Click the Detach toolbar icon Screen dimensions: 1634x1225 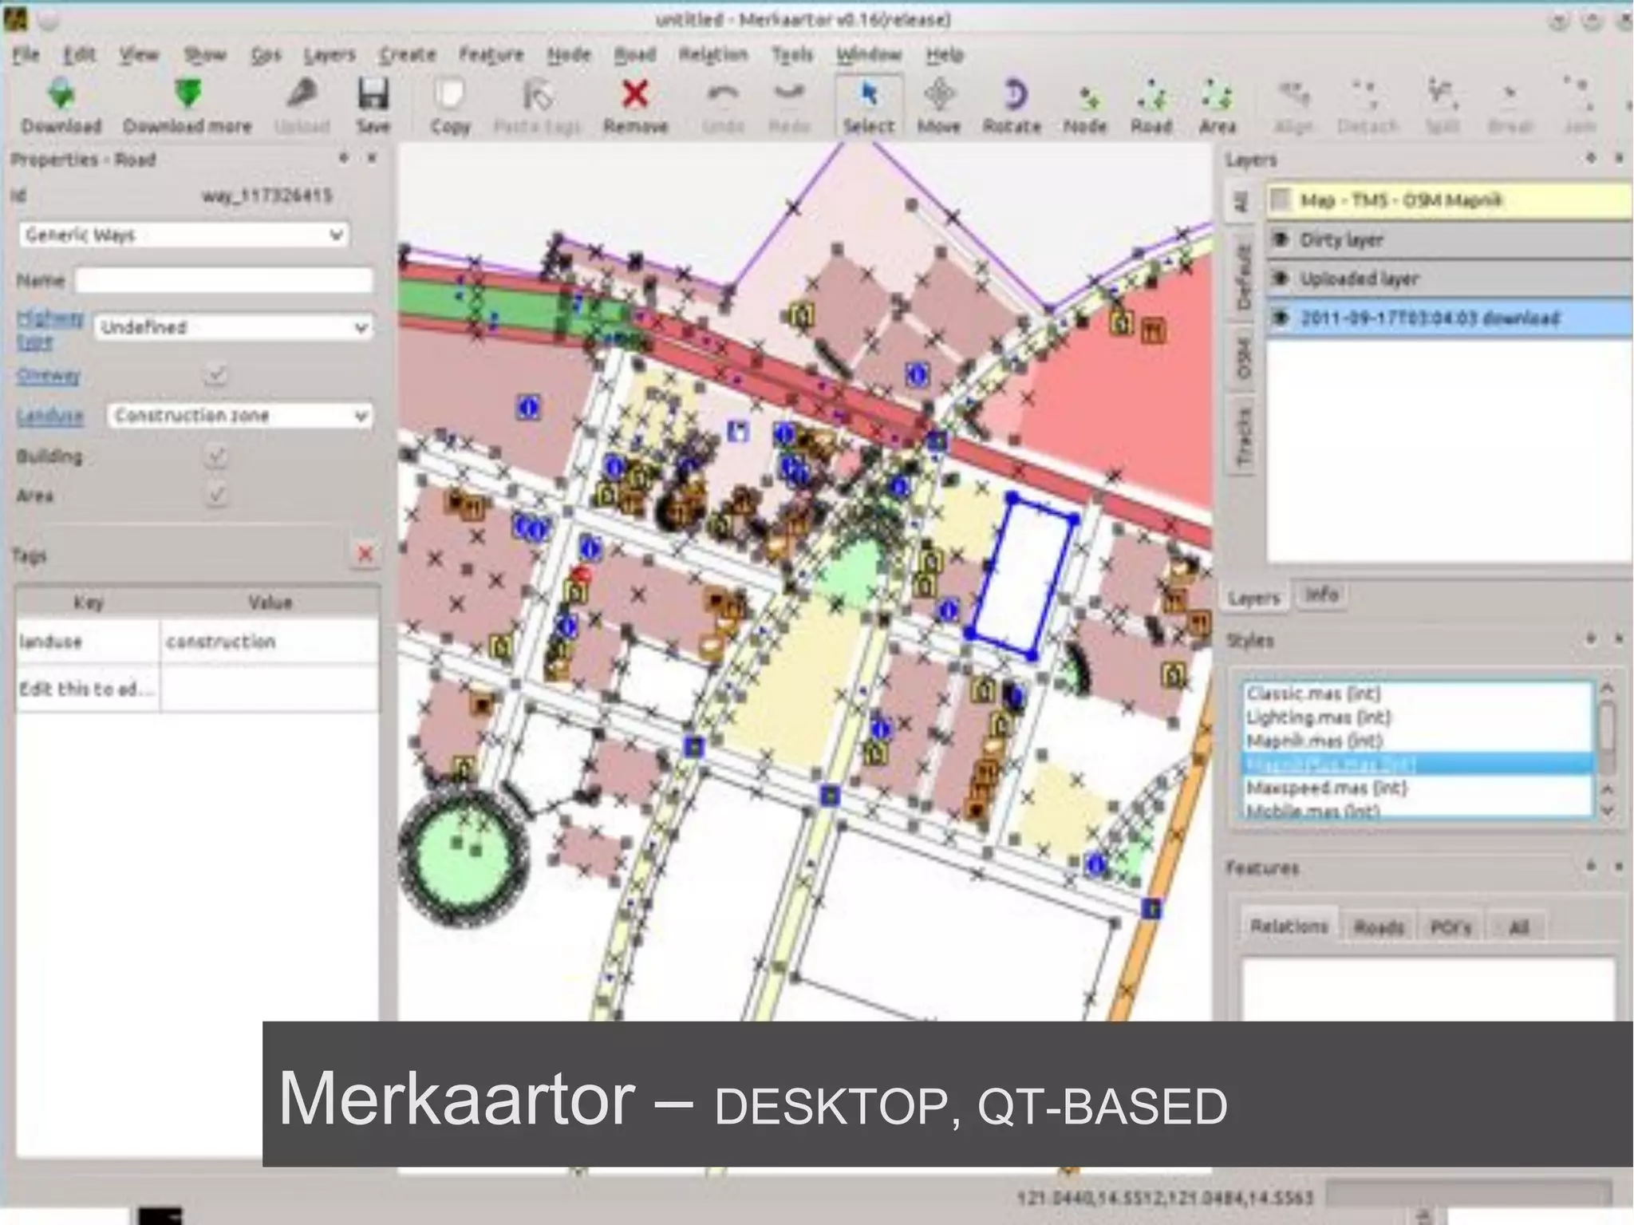pyautogui.click(x=1368, y=106)
